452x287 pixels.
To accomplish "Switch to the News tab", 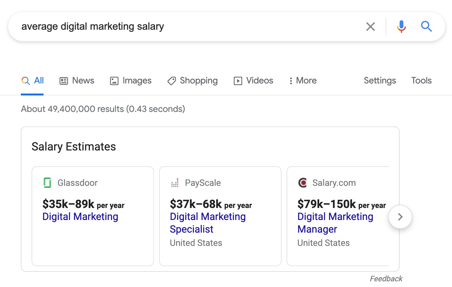I will pyautogui.click(x=77, y=81).
